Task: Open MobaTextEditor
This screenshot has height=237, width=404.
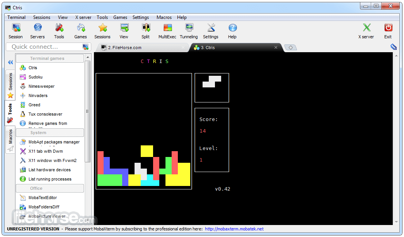Action: coord(43,198)
